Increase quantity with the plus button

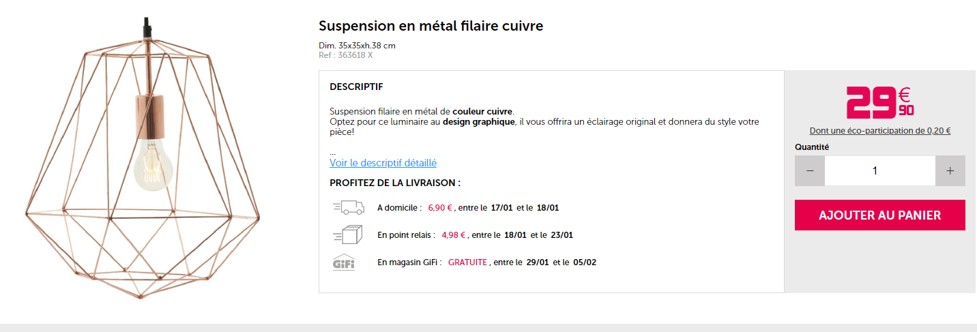(950, 170)
